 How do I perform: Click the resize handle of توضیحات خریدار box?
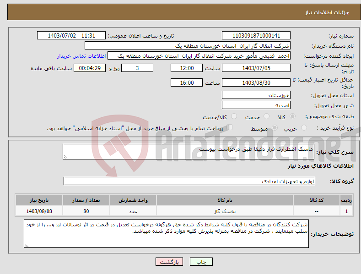pos(27,245)
